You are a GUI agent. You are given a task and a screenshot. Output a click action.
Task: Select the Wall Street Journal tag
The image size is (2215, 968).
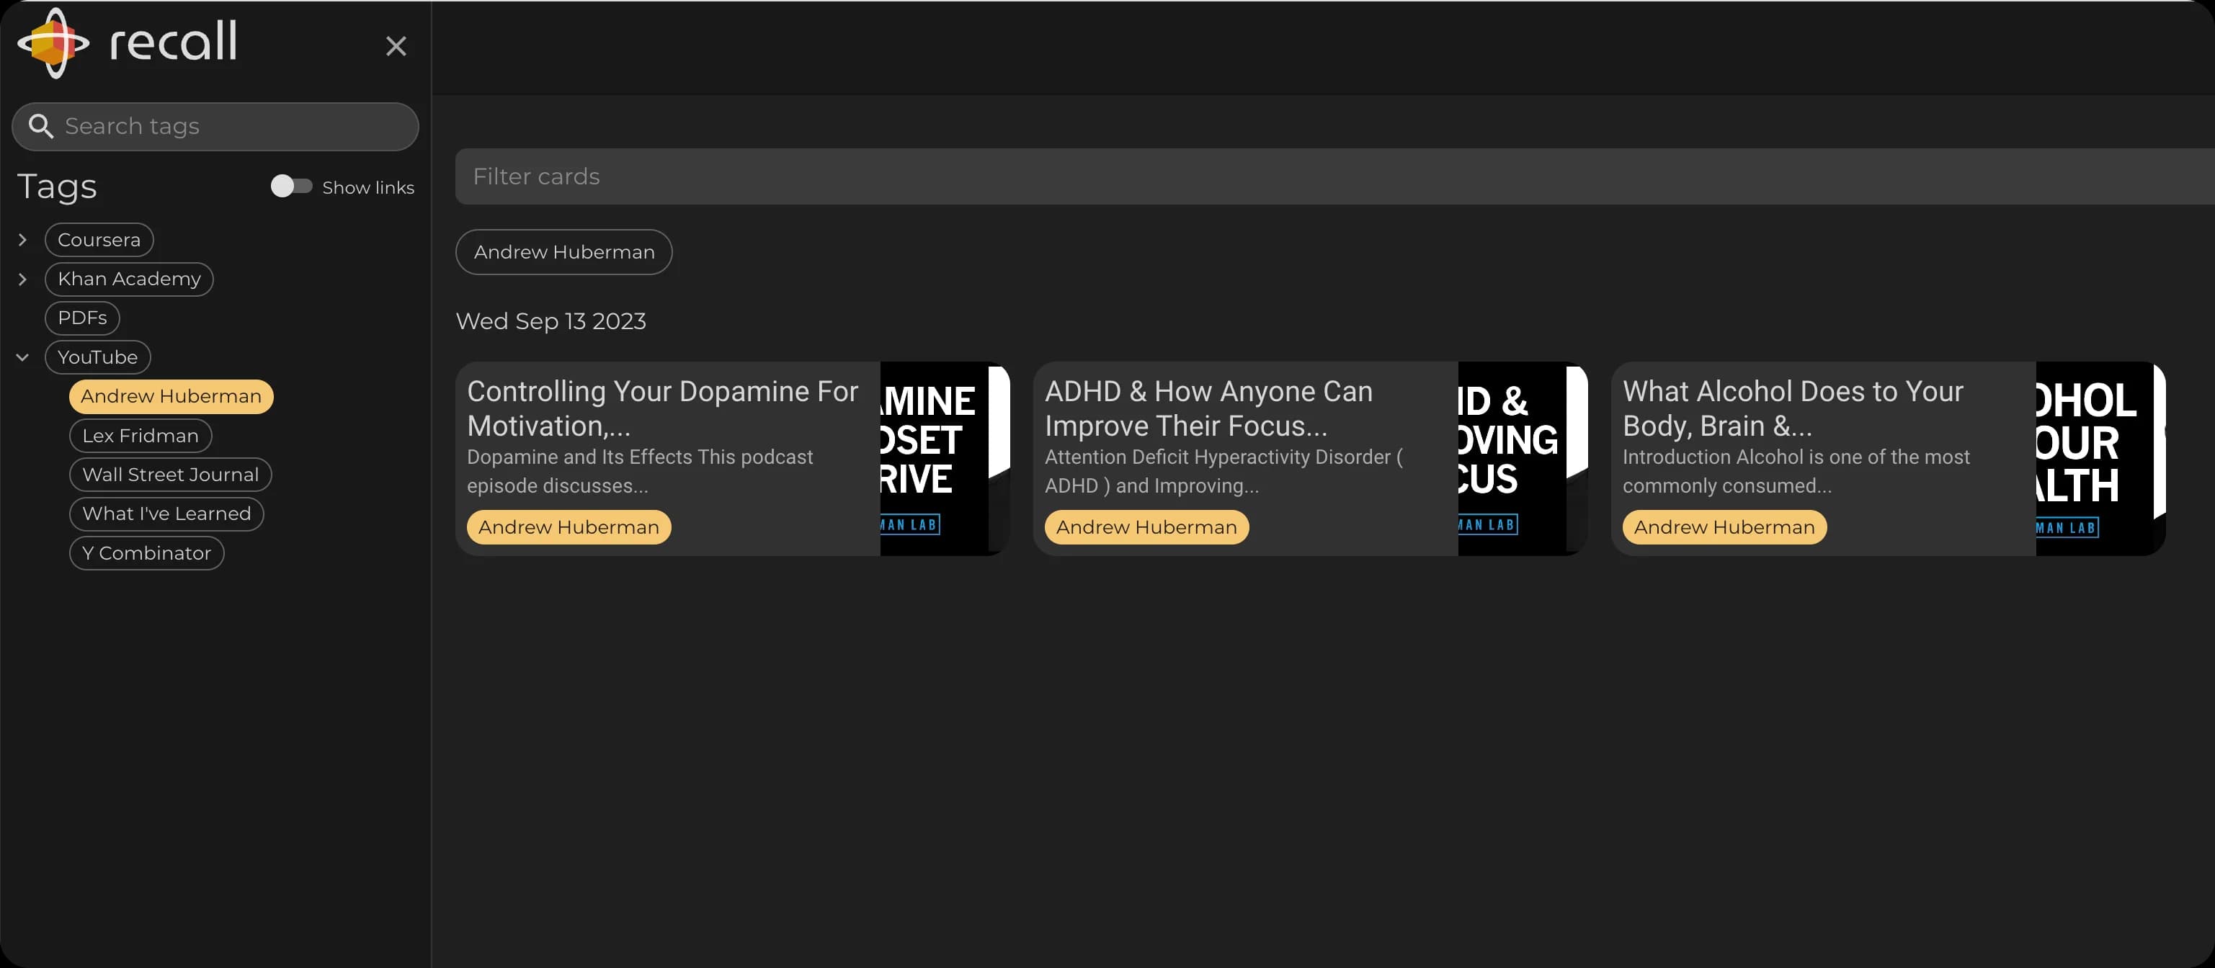pyautogui.click(x=170, y=475)
